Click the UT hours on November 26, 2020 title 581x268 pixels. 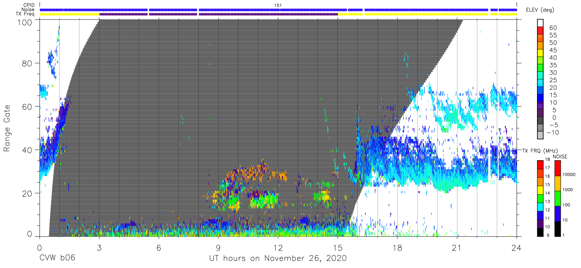point(278,259)
